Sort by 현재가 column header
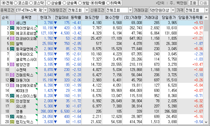This screenshot has height=126, width=210. (46, 17)
